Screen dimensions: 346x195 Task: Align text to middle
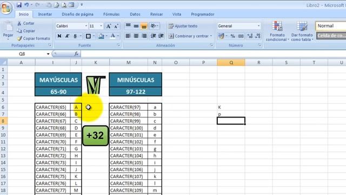pos(136,26)
